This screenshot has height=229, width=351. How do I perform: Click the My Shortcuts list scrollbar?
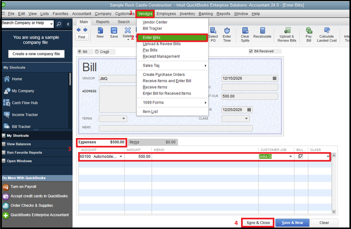coord(70,79)
